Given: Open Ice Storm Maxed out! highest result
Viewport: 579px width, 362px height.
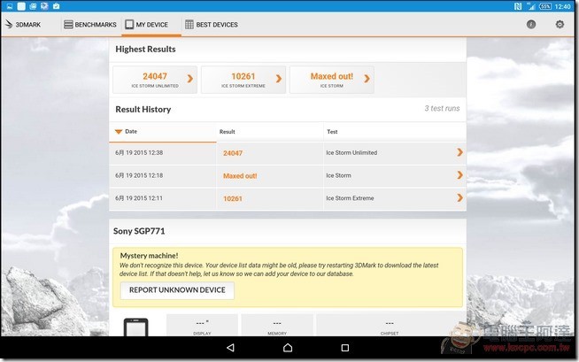Looking at the screenshot, I should click(331, 80).
